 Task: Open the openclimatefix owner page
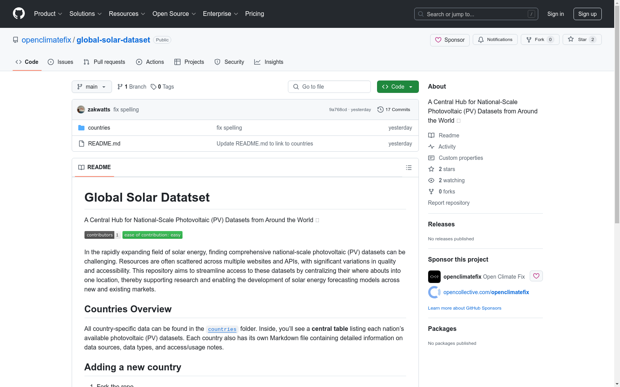coord(46,40)
